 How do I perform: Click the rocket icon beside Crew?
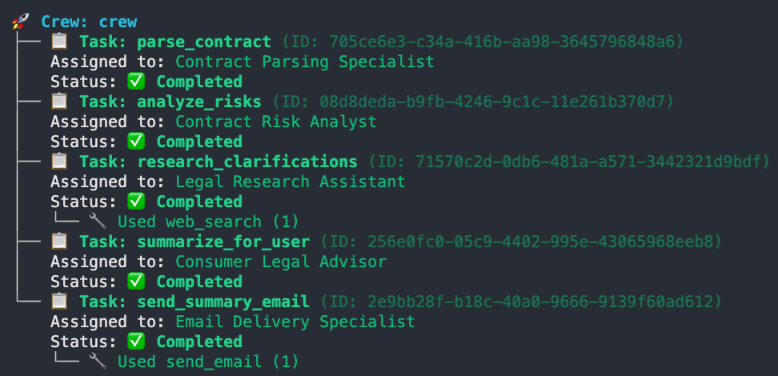tap(20, 22)
